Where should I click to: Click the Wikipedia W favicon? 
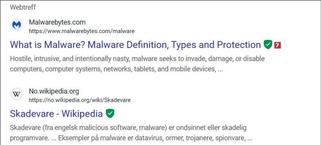(x=17, y=94)
